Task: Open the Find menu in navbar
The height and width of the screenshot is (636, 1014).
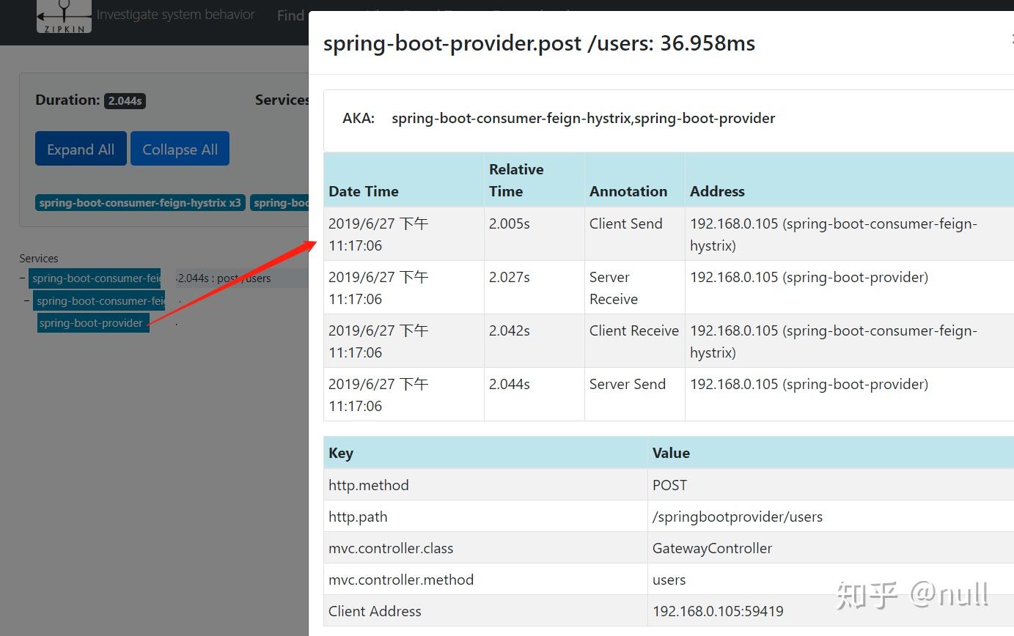Action: (x=291, y=15)
